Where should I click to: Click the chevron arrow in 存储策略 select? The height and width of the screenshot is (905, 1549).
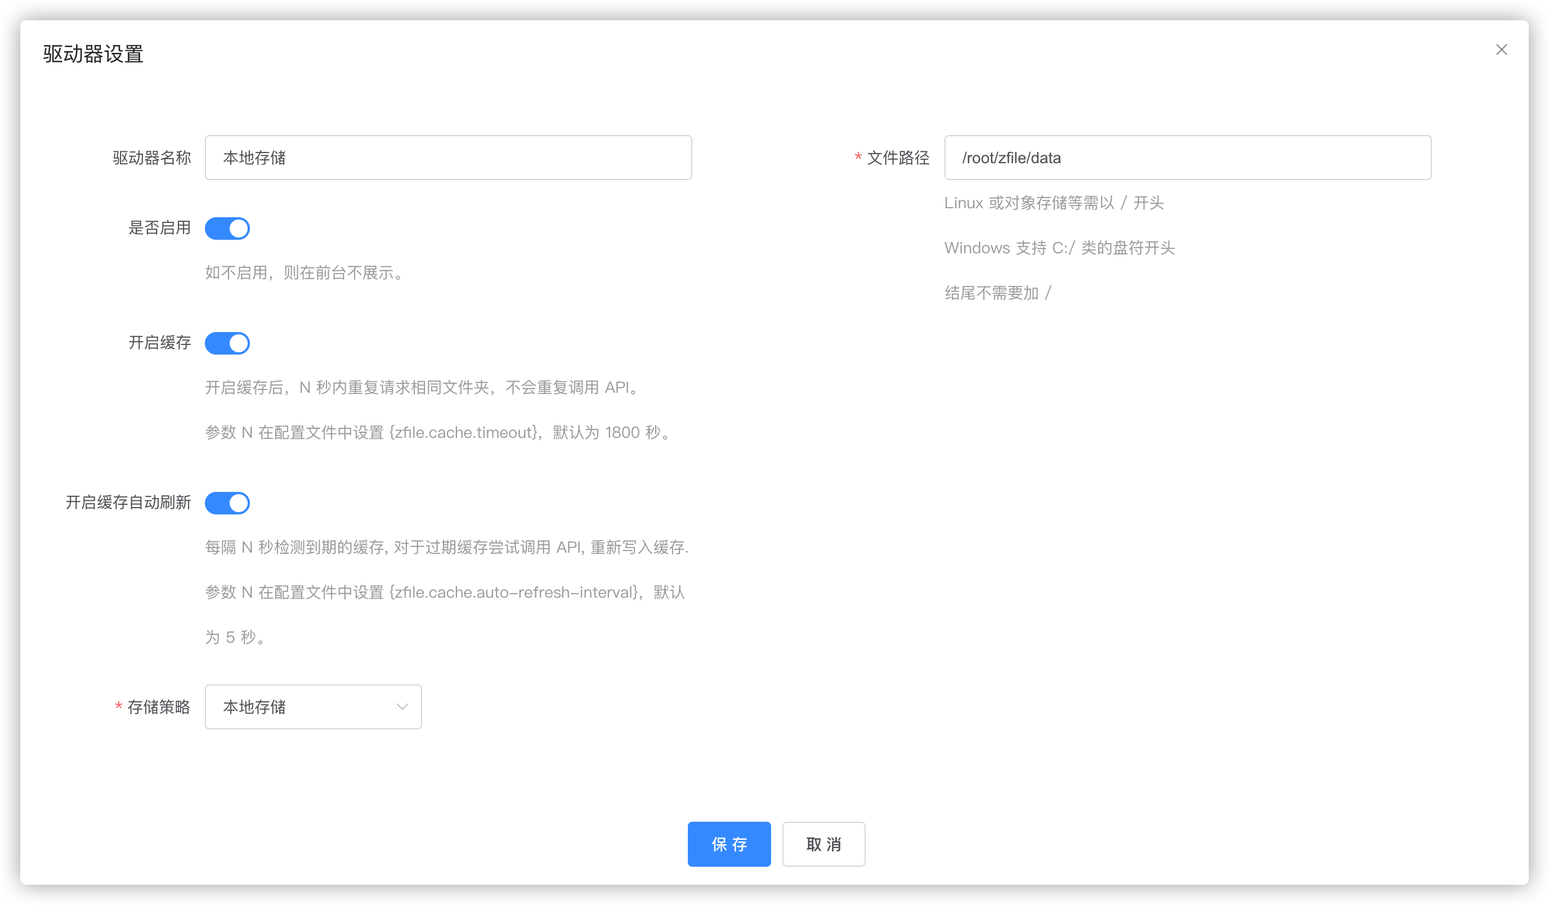tap(402, 707)
